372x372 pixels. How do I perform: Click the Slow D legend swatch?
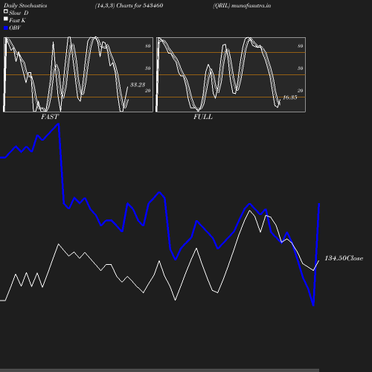pyautogui.click(x=6, y=11)
